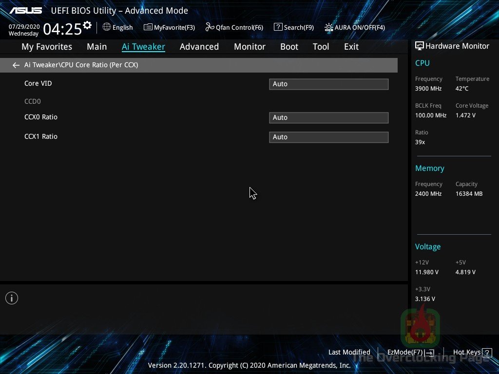
Task: Open the information icon at bottom left
Action: (11, 298)
